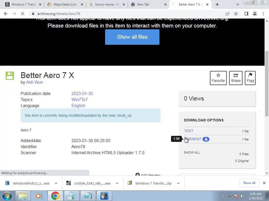Click the network tray icon
The width and height of the screenshot is (269, 201).
(x=230, y=196)
